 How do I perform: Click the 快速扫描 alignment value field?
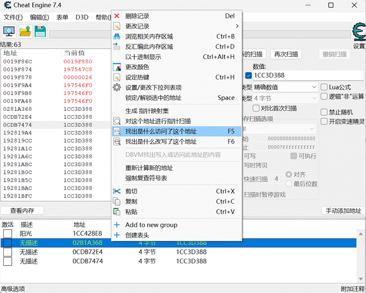[276, 179]
